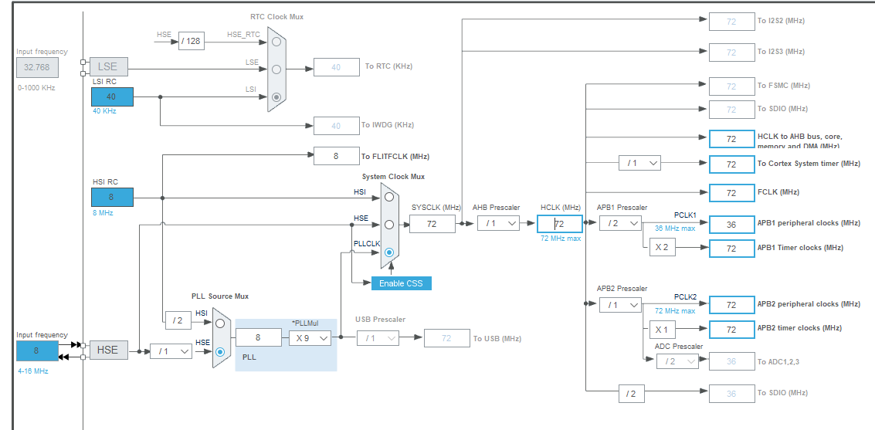Open the USB Prescaler dropdown
This screenshot has height=430, width=875.
(378, 338)
